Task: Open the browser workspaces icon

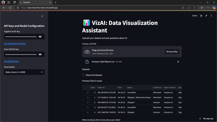Action: coord(9,2)
